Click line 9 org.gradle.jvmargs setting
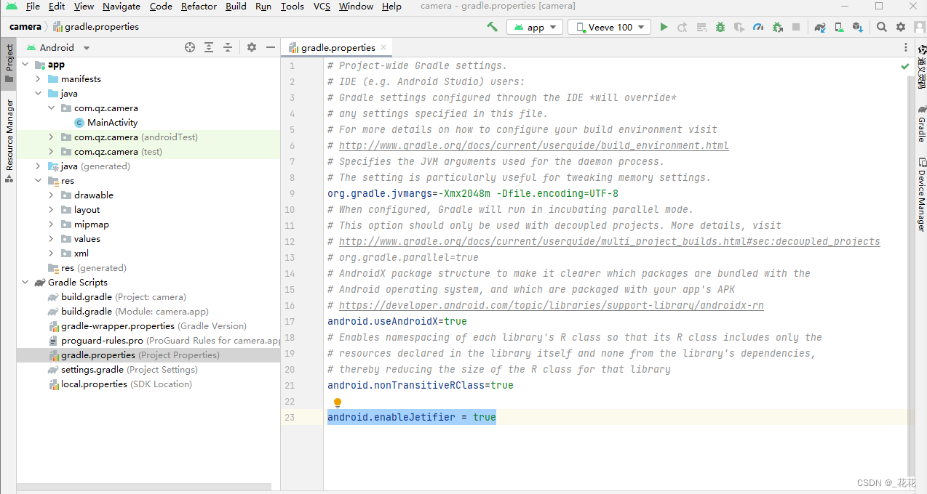The width and height of the screenshot is (927, 494). click(x=473, y=193)
